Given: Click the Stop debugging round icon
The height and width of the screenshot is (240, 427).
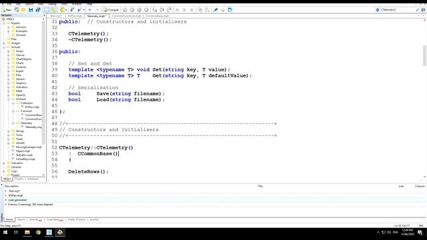Looking at the screenshot, I should (146, 10).
